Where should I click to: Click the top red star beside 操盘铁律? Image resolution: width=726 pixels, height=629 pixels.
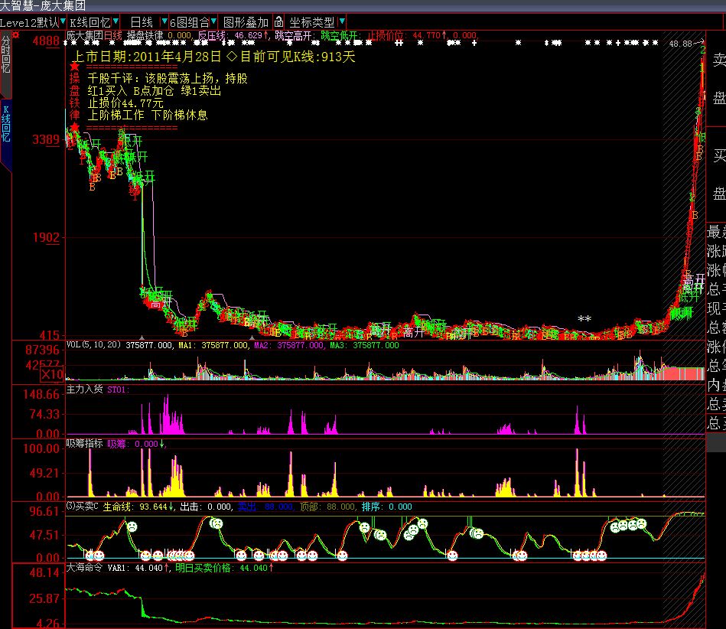74,65
